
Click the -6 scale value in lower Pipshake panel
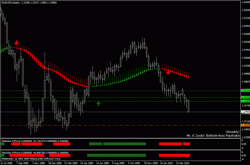coord(242,159)
